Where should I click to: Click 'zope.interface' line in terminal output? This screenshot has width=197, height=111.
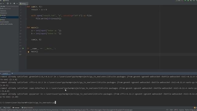click(x=98, y=88)
